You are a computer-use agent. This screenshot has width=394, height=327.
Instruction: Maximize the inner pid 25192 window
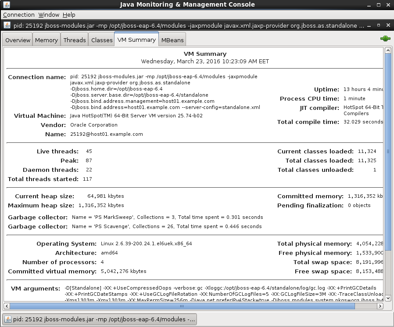point(378,25)
